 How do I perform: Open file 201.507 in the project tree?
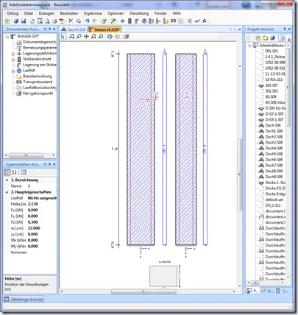coord(272,85)
